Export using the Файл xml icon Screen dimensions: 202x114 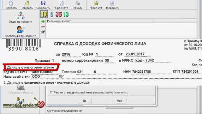click(96, 3)
